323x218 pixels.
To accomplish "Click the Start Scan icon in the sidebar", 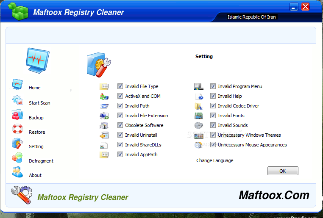I will [x=17, y=100].
